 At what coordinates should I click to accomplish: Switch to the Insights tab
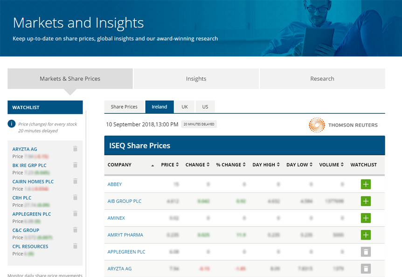coord(196,79)
